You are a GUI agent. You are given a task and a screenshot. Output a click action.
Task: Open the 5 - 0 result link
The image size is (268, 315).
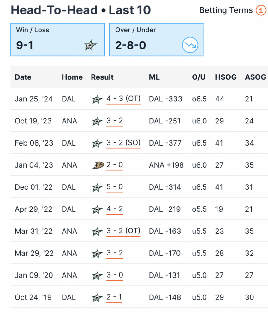115,187
